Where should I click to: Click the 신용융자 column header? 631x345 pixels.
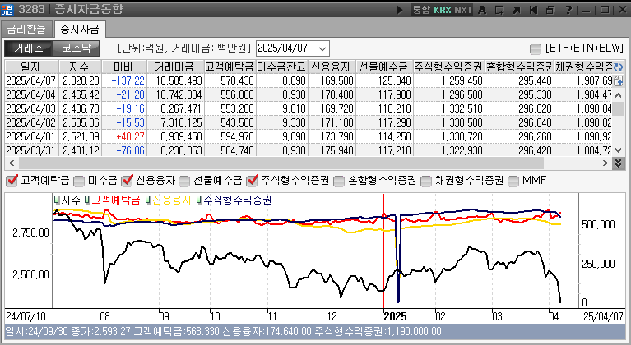pyautogui.click(x=332, y=67)
